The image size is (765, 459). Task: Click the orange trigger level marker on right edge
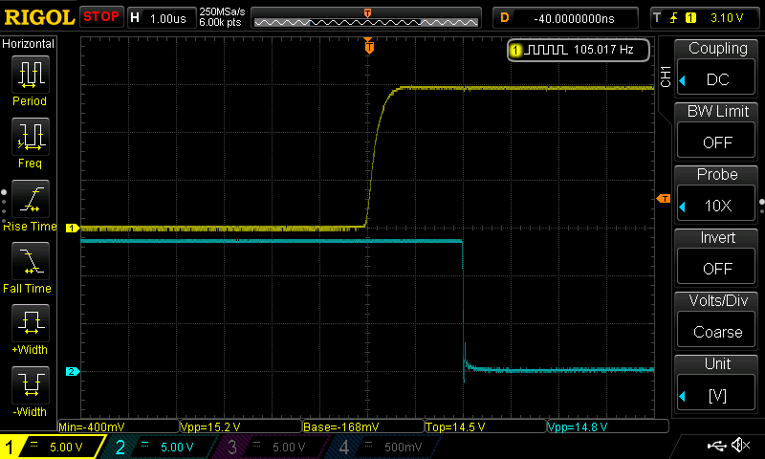click(x=664, y=198)
